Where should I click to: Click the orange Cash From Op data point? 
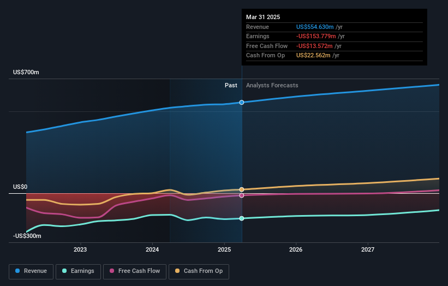pyautogui.click(x=242, y=189)
